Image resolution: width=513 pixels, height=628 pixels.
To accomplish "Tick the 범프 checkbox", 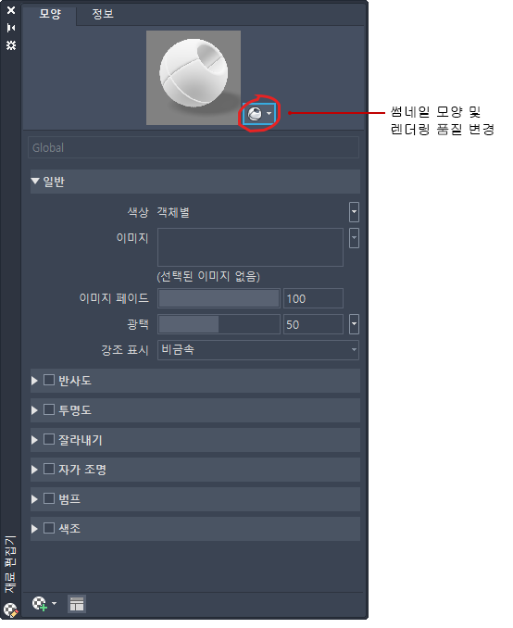I will pos(49,498).
